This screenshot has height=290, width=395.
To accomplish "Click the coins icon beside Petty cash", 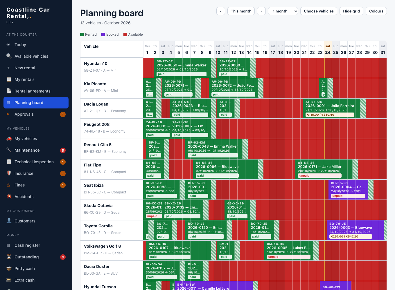I will (x=9, y=268).
